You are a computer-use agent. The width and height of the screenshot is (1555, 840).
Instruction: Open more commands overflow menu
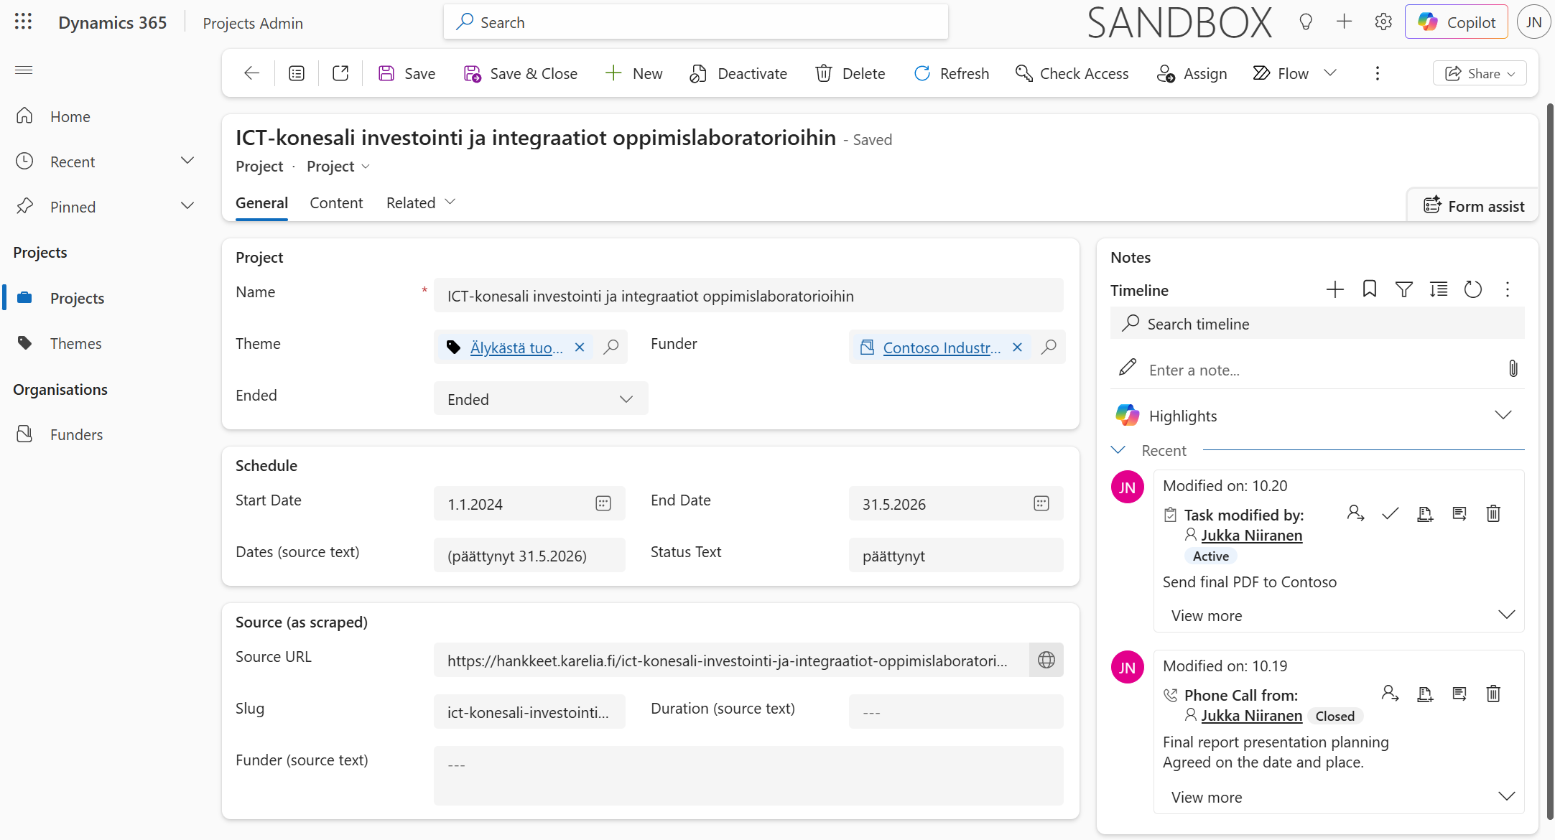click(1377, 73)
